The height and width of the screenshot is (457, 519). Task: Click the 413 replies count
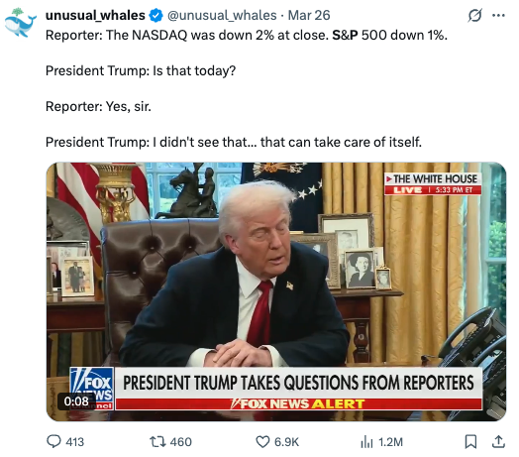click(x=75, y=442)
